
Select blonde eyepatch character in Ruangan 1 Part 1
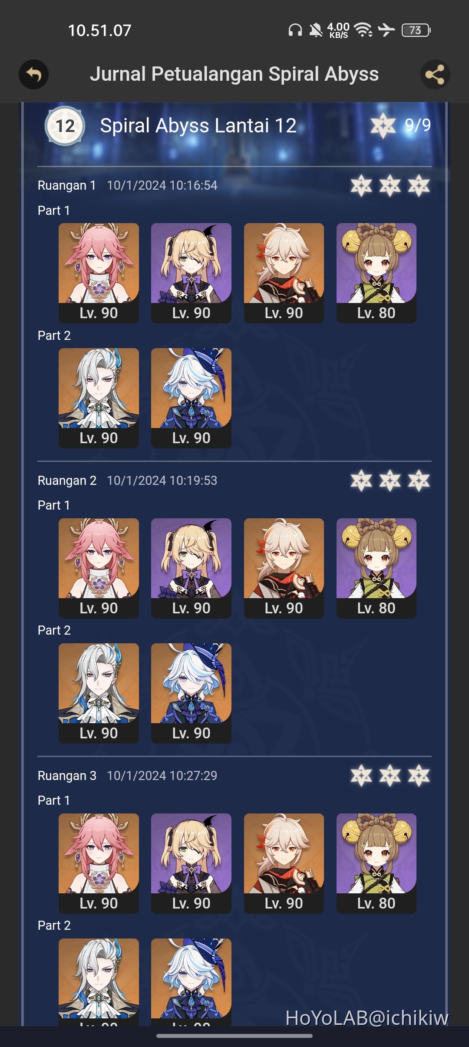[x=191, y=273]
